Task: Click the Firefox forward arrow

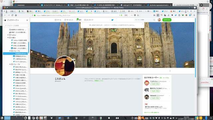Action: tap(9, 15)
